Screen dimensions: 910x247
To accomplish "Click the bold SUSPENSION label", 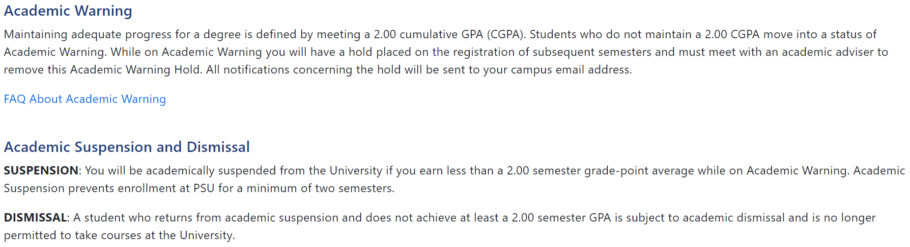I will point(41,171).
